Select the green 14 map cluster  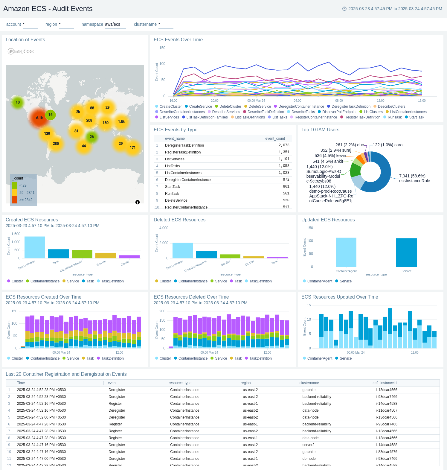51,115
